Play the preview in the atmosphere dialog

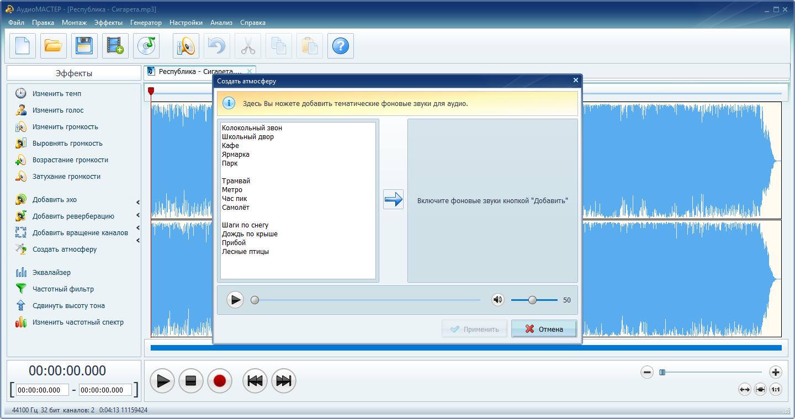coord(235,300)
